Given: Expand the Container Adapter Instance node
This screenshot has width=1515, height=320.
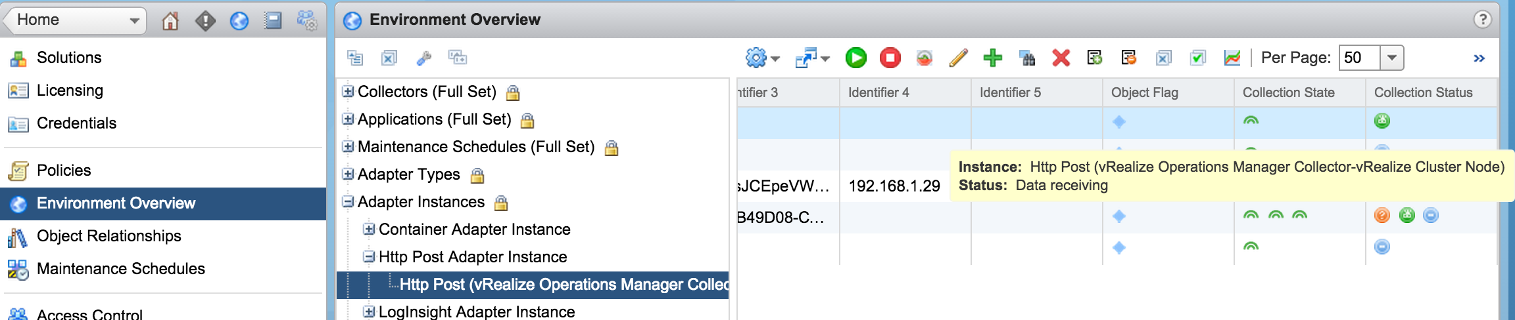Looking at the screenshot, I should pyautogui.click(x=369, y=230).
